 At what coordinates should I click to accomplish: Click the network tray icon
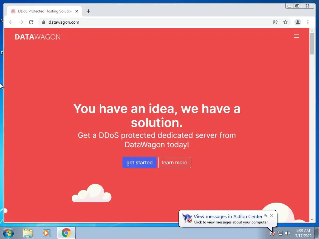[x=280, y=233]
